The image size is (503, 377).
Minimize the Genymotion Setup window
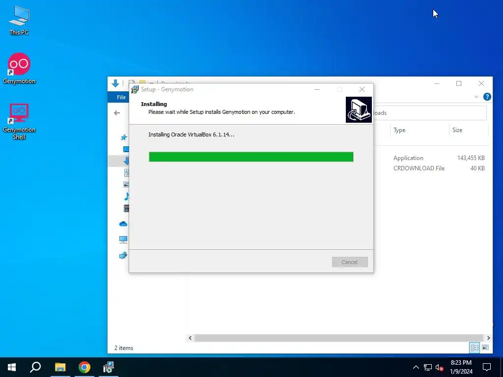pos(317,89)
